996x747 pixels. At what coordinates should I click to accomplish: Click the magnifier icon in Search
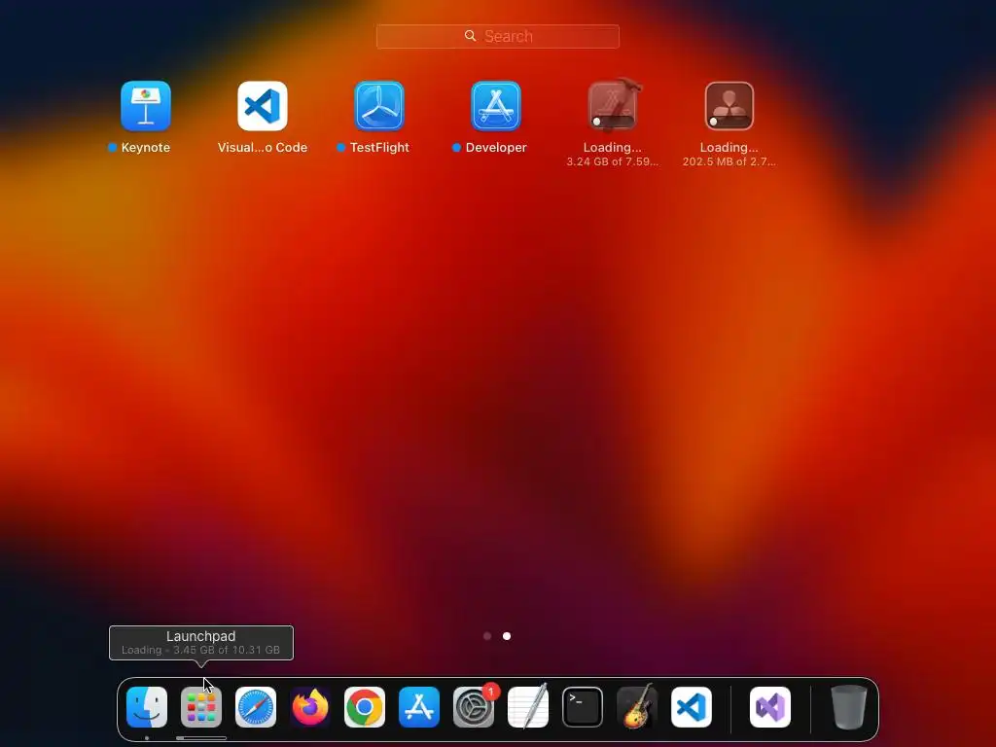470,36
